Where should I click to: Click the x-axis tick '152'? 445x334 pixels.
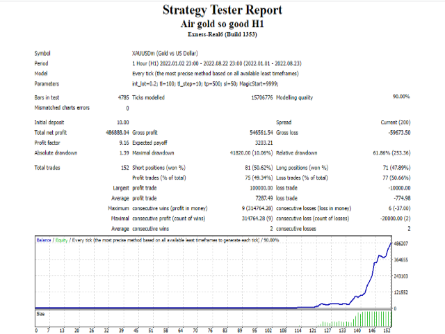tap(387, 331)
